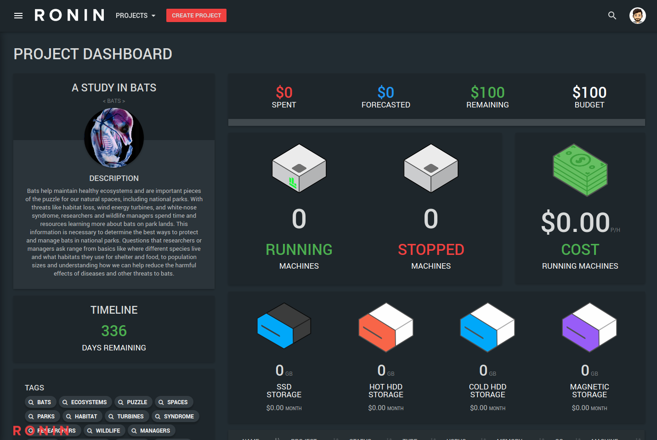This screenshot has width=657, height=440.
Task: Click the A STUDY IN BATS title
Action: tap(114, 88)
